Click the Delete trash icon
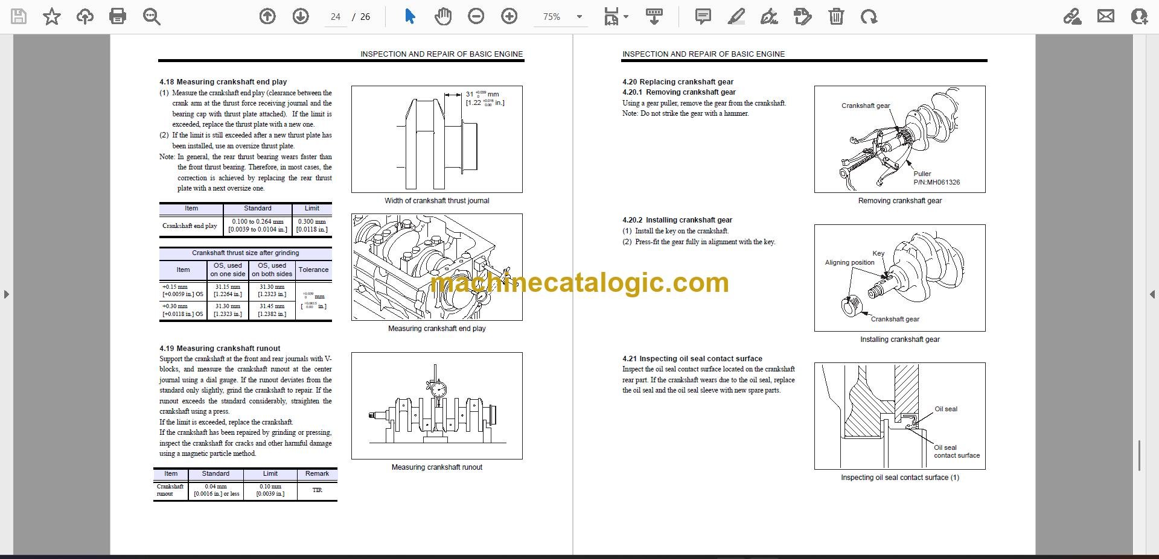The image size is (1159, 559). tap(836, 16)
